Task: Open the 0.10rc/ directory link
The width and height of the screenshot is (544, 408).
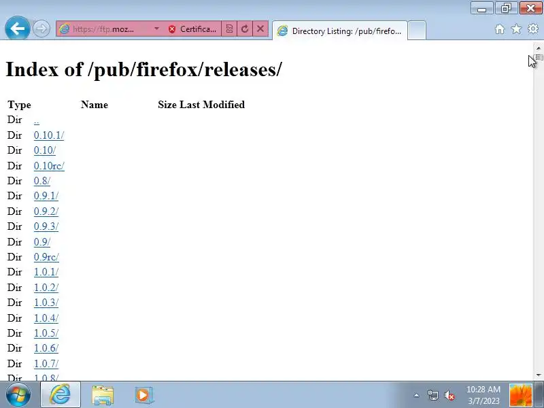Action: point(49,166)
